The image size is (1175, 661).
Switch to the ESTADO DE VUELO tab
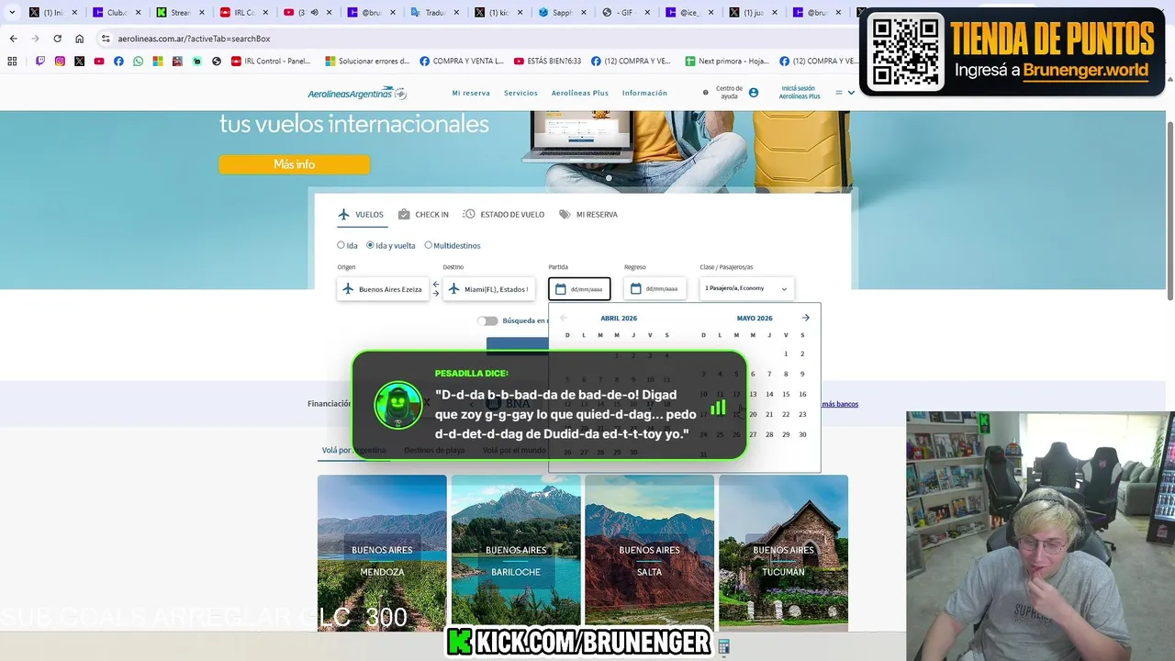pyautogui.click(x=504, y=214)
